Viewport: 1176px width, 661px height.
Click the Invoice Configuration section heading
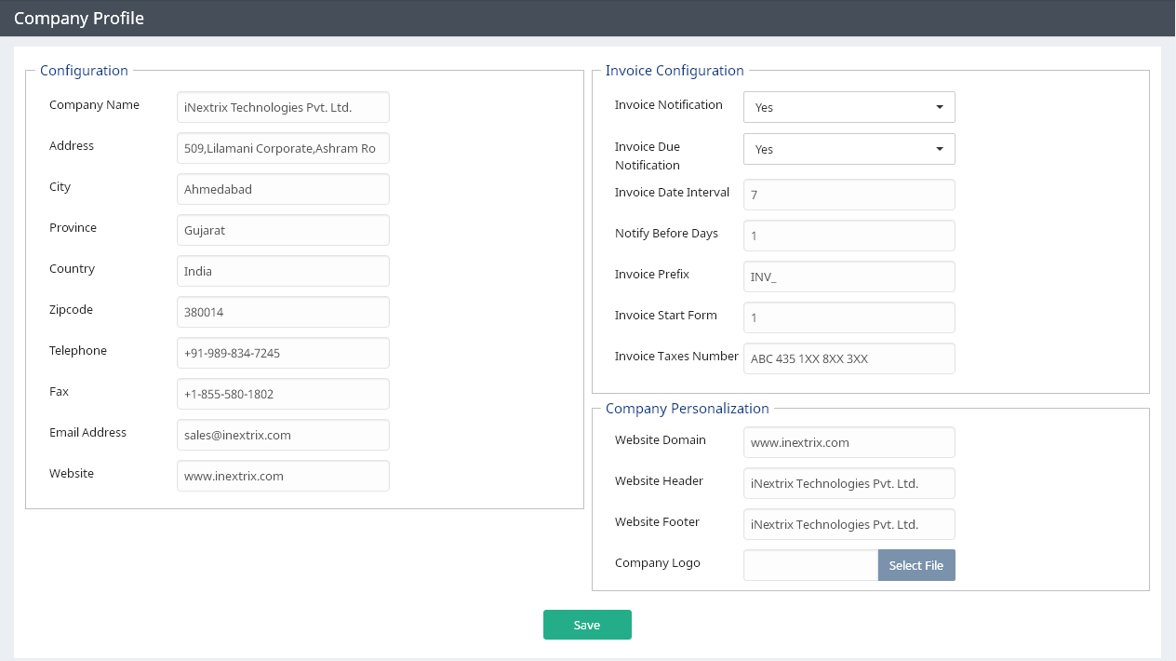point(675,71)
